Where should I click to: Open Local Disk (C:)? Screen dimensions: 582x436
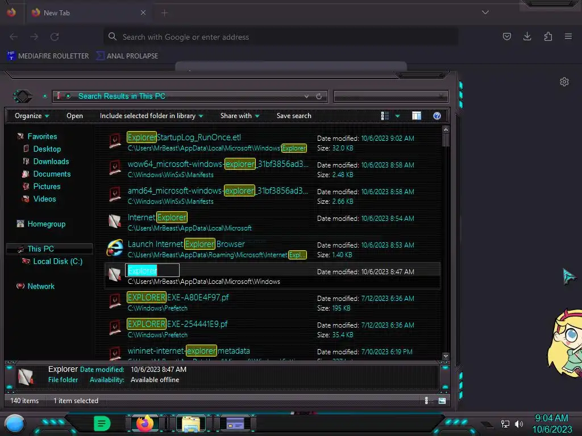coord(57,261)
